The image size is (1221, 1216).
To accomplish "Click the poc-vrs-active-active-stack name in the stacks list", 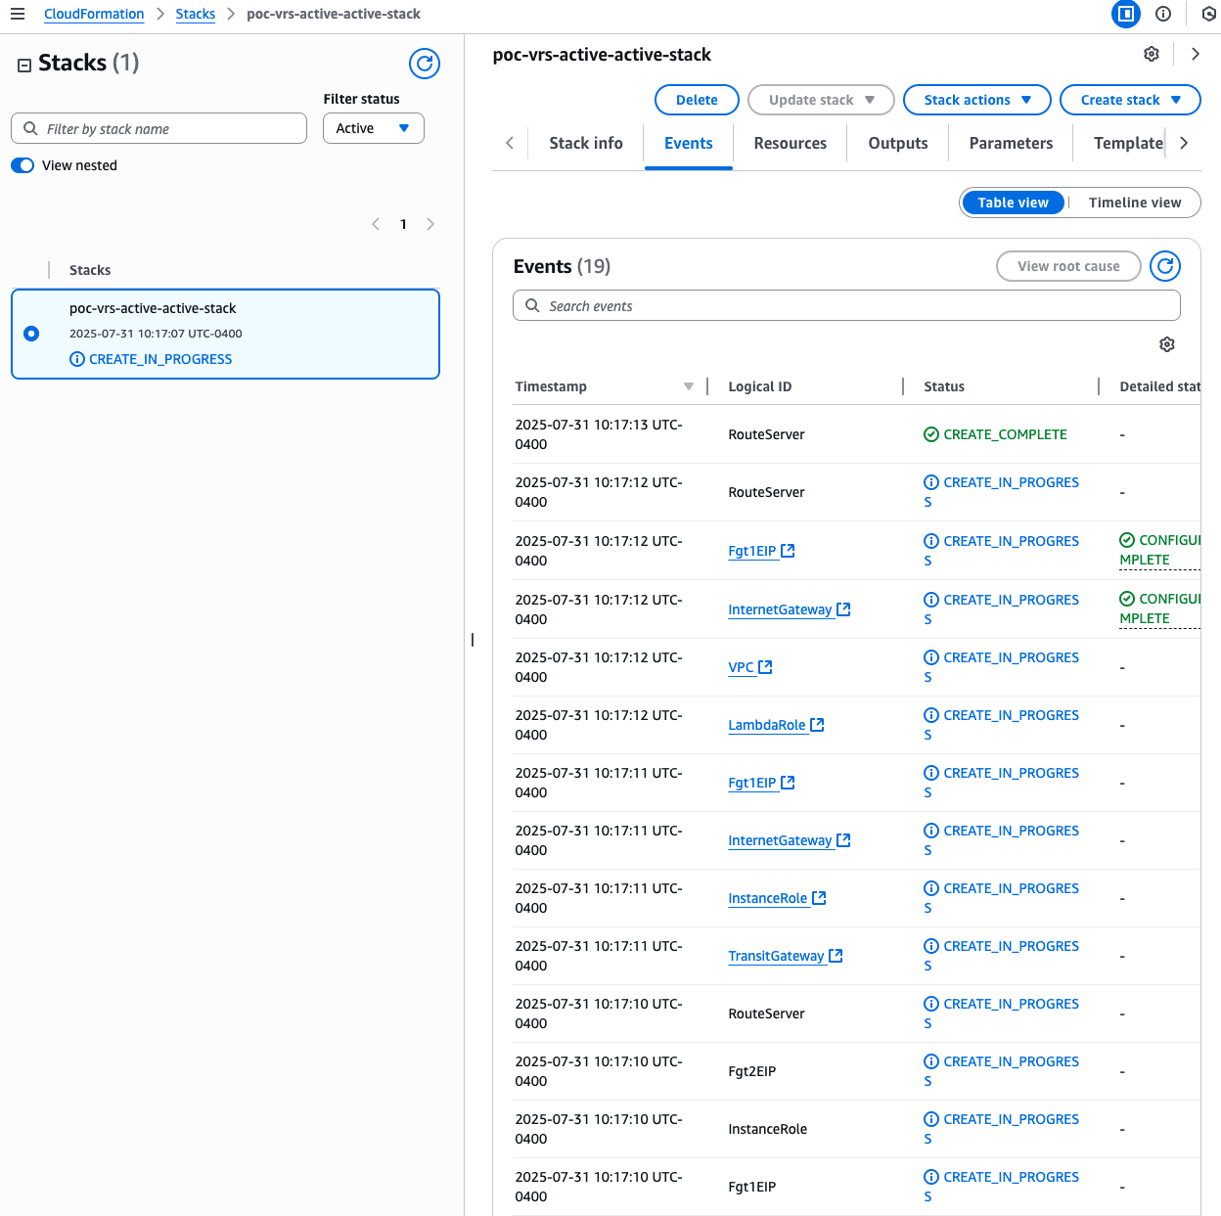I will pos(153,308).
